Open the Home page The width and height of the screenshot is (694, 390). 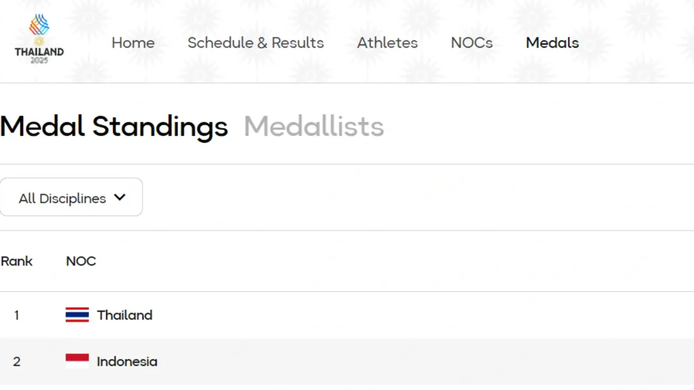(133, 43)
